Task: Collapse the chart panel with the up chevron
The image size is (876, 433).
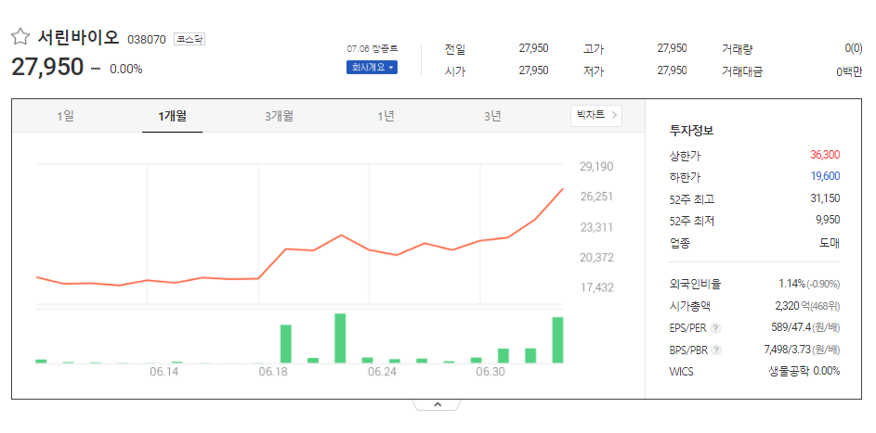Action: 438,404
